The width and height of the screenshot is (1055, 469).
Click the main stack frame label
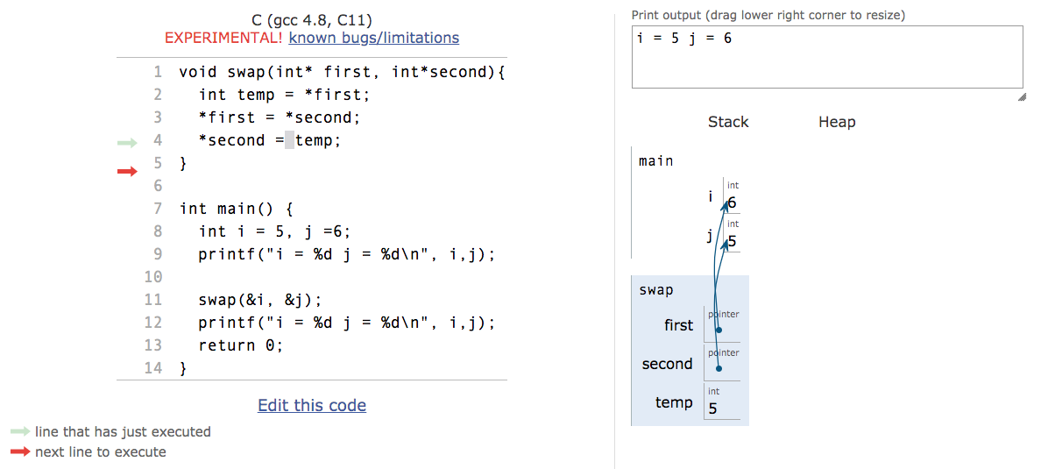click(656, 160)
